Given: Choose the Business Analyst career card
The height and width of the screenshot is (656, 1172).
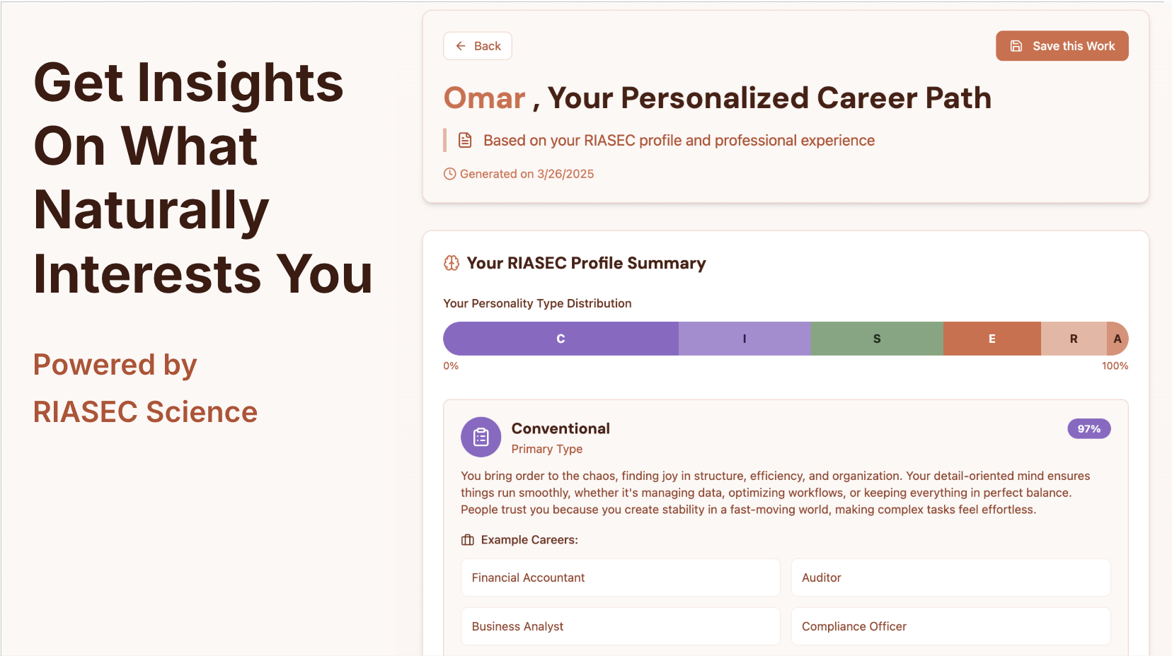Looking at the screenshot, I should tap(620, 626).
